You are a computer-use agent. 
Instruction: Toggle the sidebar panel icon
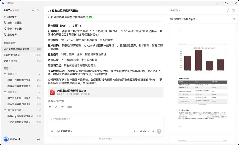coord(33,10)
